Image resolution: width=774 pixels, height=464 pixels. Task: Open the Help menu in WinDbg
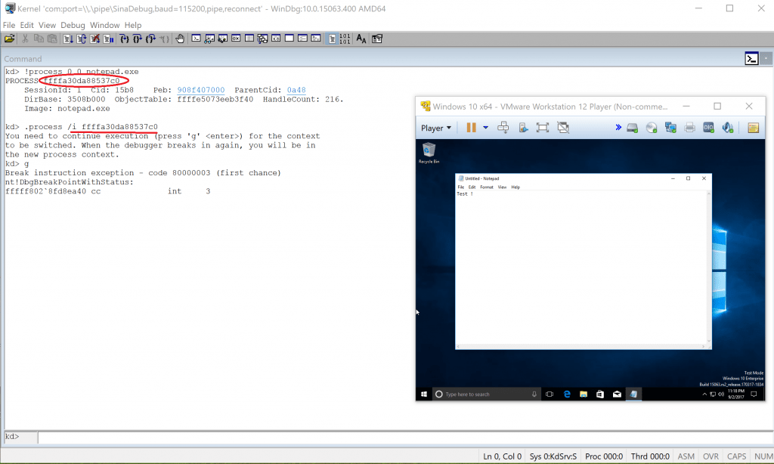pyautogui.click(x=133, y=25)
